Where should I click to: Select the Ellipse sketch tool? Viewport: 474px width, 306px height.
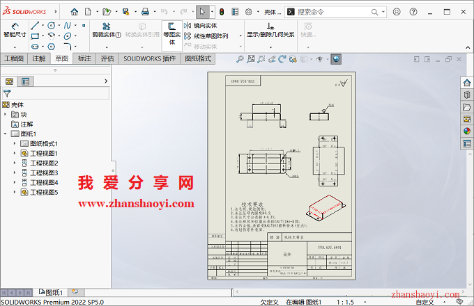(x=68, y=36)
